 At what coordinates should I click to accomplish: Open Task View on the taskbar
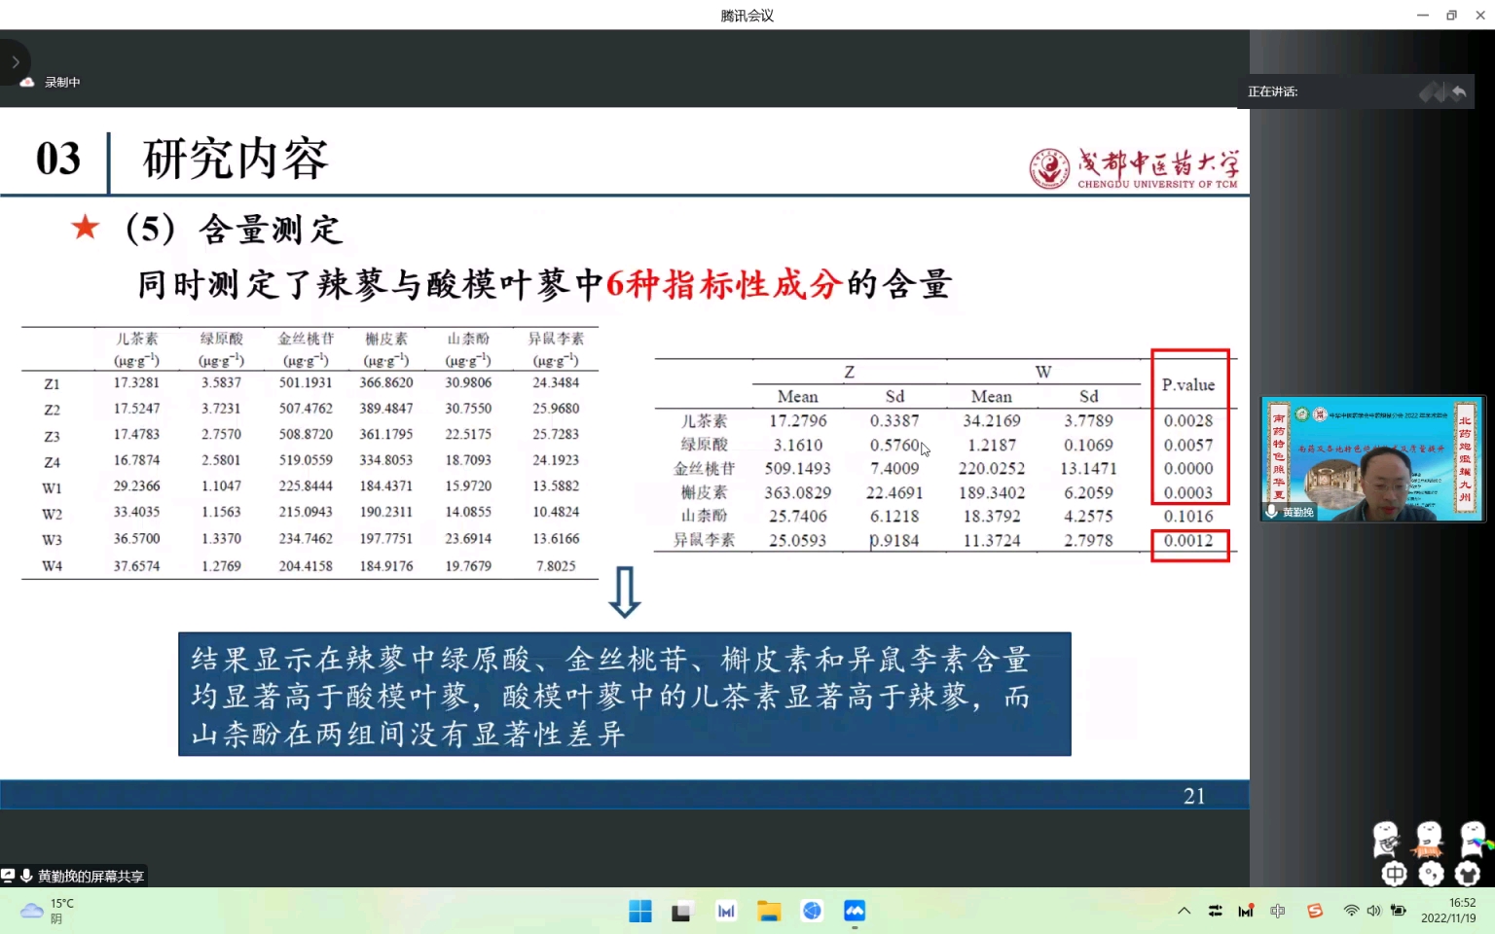[x=681, y=912]
